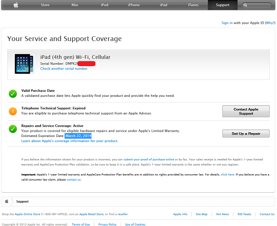Screen dimensions: 277x226
Task: Open Use of Cookies link
Action: (135, 224)
